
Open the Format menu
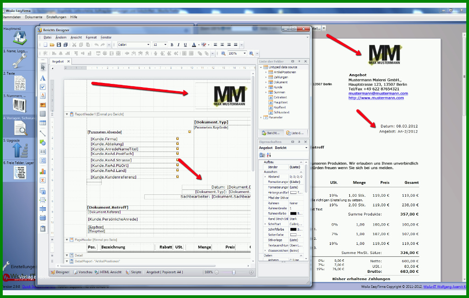(91, 38)
